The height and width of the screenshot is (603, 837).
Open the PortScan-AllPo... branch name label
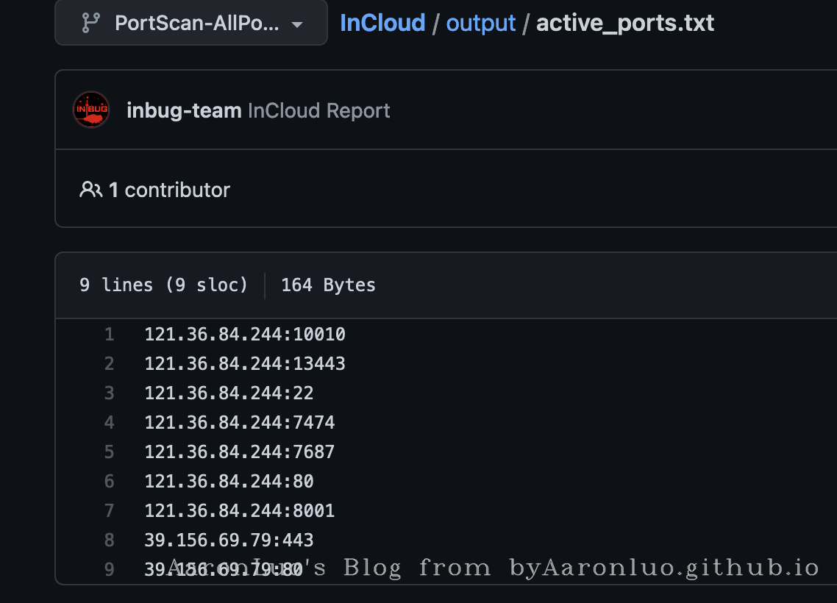(x=196, y=24)
